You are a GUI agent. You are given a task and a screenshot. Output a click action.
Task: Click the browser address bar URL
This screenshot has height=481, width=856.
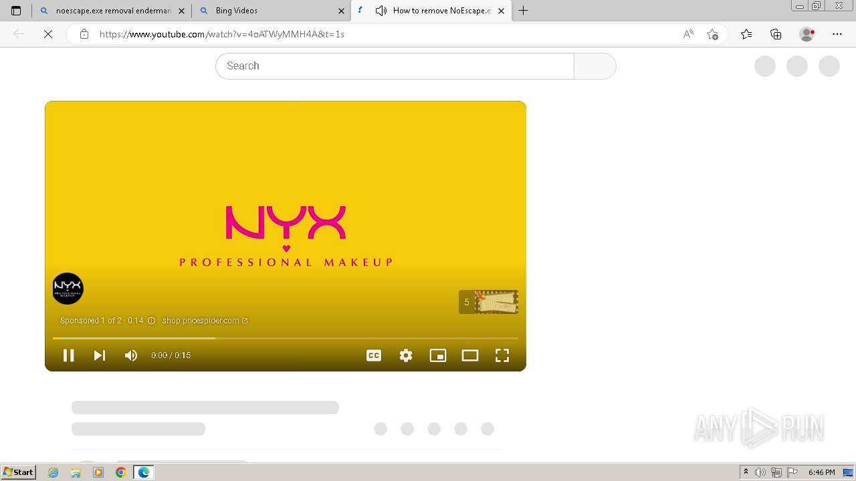click(222, 34)
